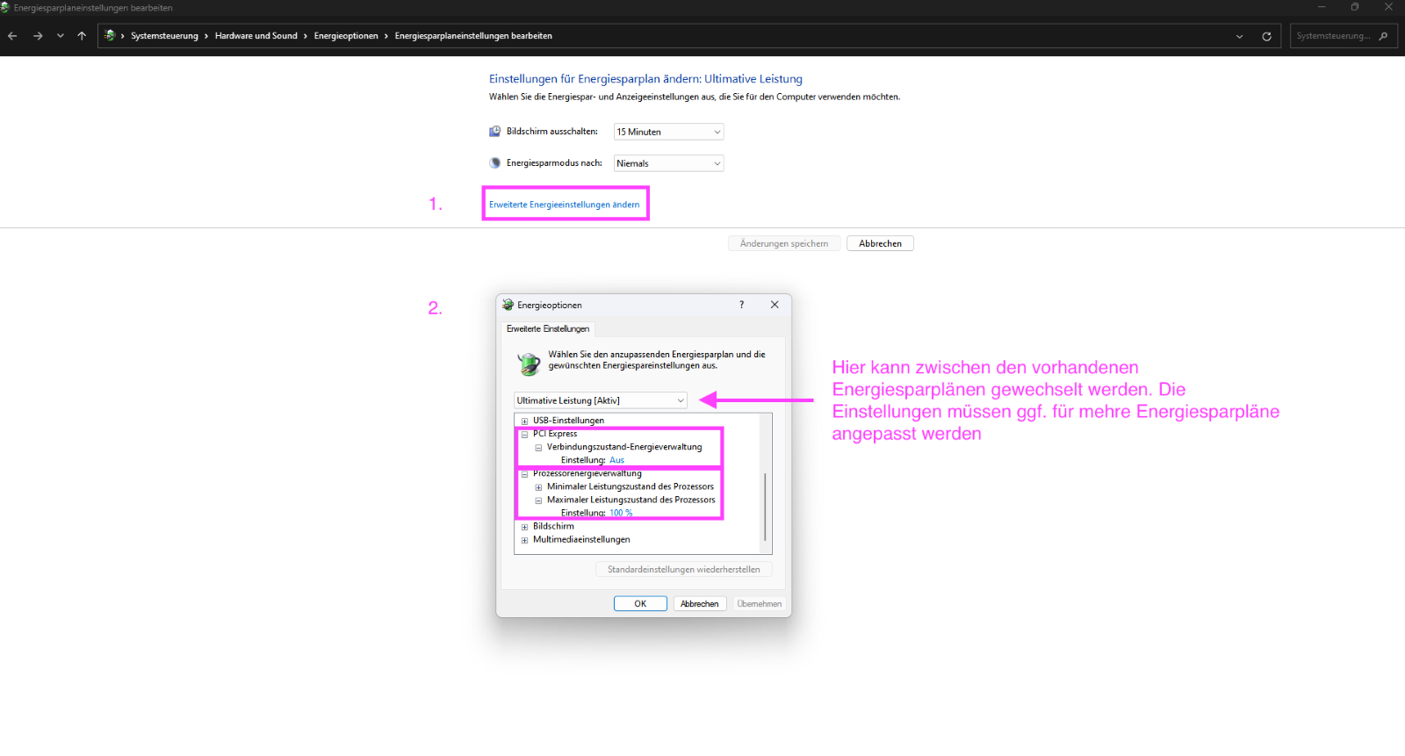Select the Multimediaeinstellungen tree row
Viewport: 1405px width, 756px height.
(x=581, y=540)
